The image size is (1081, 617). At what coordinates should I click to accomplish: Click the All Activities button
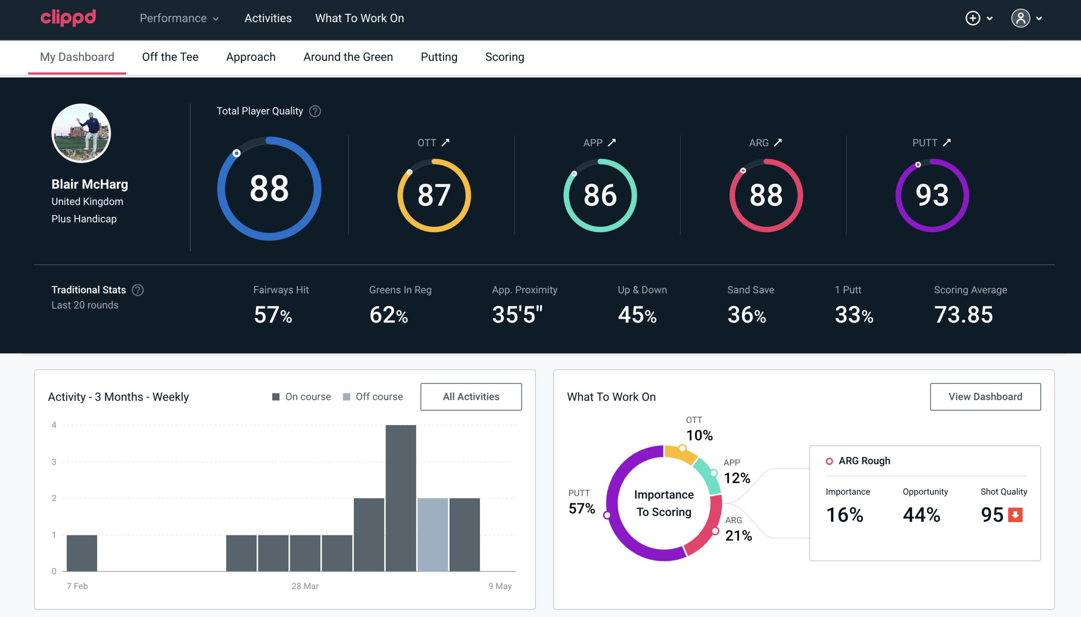472,396
